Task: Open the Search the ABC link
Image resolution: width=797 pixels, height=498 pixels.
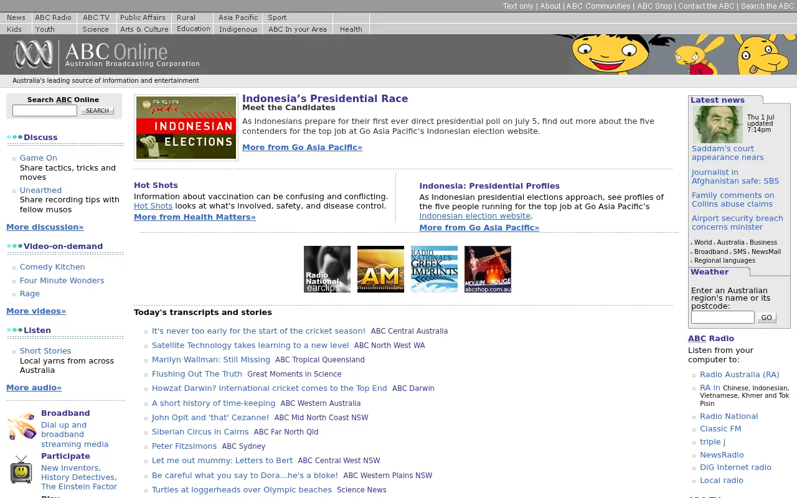Action: [x=767, y=6]
